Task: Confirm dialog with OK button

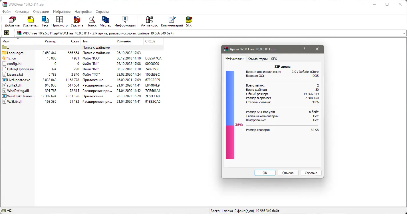Action: click(265, 173)
